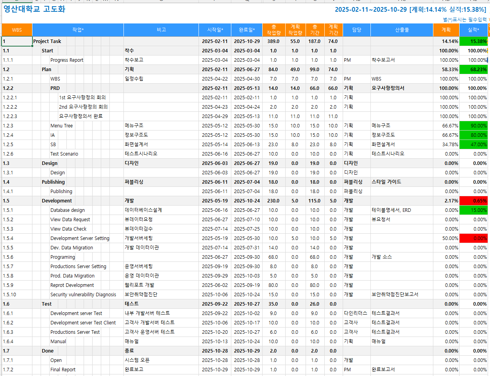Screen dimensions: 490x376
Task: Click the 담당 column header
Action: [x=356, y=30]
